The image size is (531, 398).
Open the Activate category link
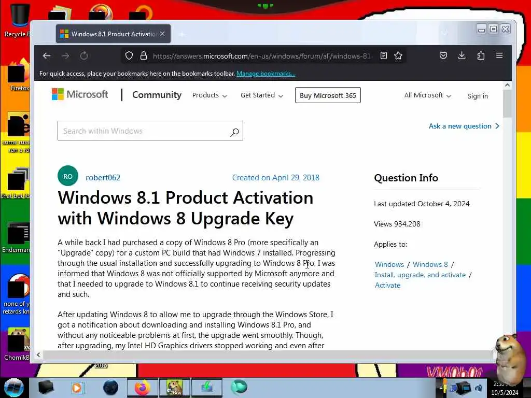coord(387,286)
